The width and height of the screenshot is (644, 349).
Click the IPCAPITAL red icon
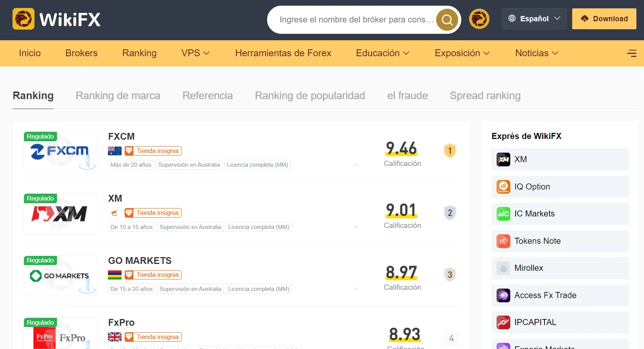[503, 322]
